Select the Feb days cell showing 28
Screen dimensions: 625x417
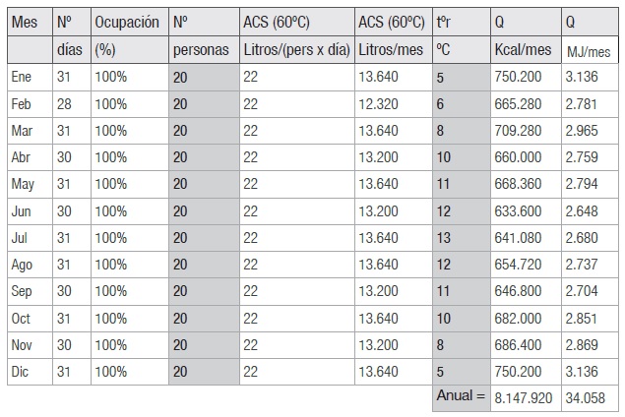(64, 104)
